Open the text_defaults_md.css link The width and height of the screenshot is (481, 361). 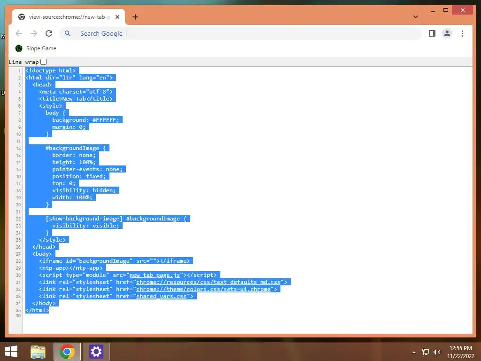[x=208, y=282]
